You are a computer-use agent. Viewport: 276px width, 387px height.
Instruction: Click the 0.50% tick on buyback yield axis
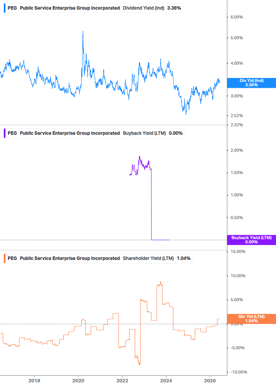click(237, 218)
